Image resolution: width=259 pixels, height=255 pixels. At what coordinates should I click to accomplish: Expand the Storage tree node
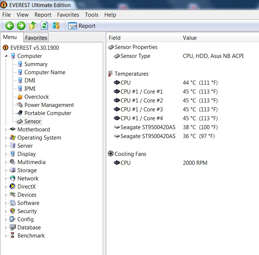[6, 170]
